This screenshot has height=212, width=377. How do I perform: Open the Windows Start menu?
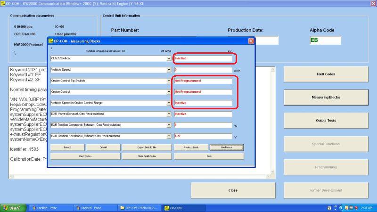click(x=13, y=208)
